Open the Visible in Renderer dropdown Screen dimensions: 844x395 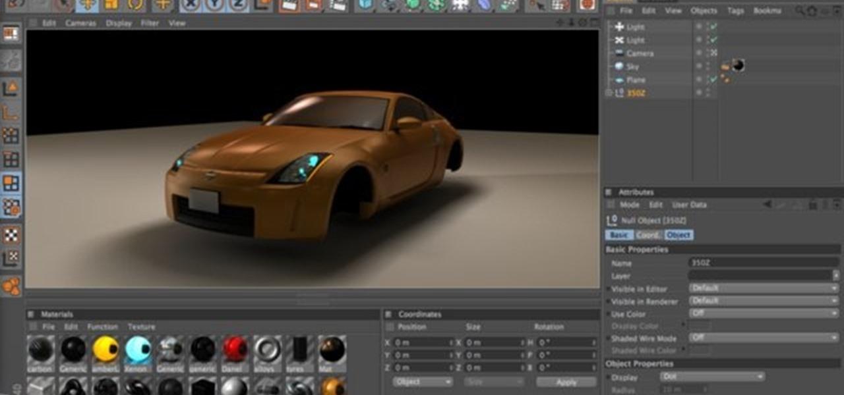tap(764, 301)
